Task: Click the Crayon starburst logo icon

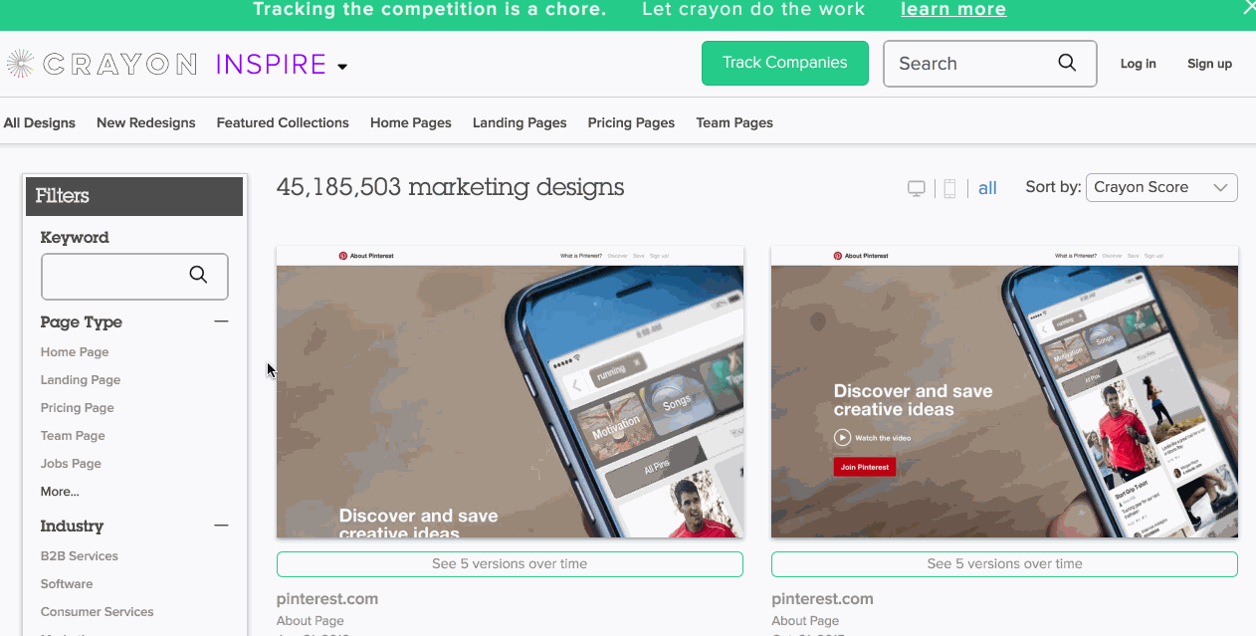Action: 20,64
